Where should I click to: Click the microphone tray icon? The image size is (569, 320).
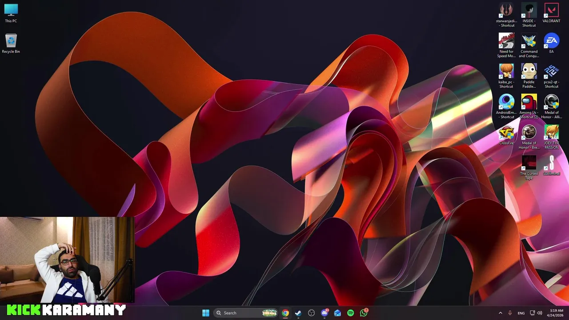(x=510, y=313)
